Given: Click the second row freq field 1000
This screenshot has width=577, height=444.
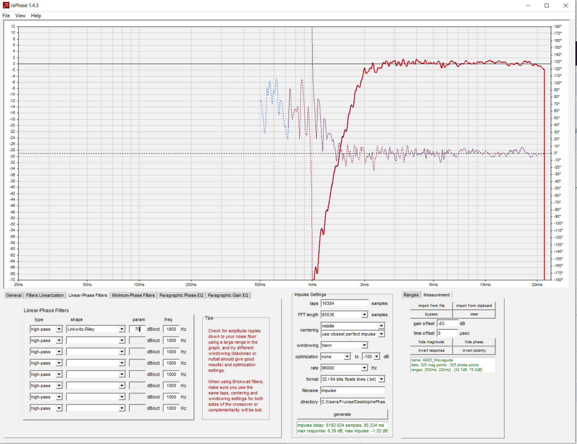Looking at the screenshot, I should (x=171, y=340).
